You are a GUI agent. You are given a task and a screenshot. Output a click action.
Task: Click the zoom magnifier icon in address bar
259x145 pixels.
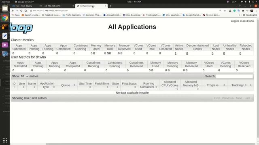[x=220, y=10]
